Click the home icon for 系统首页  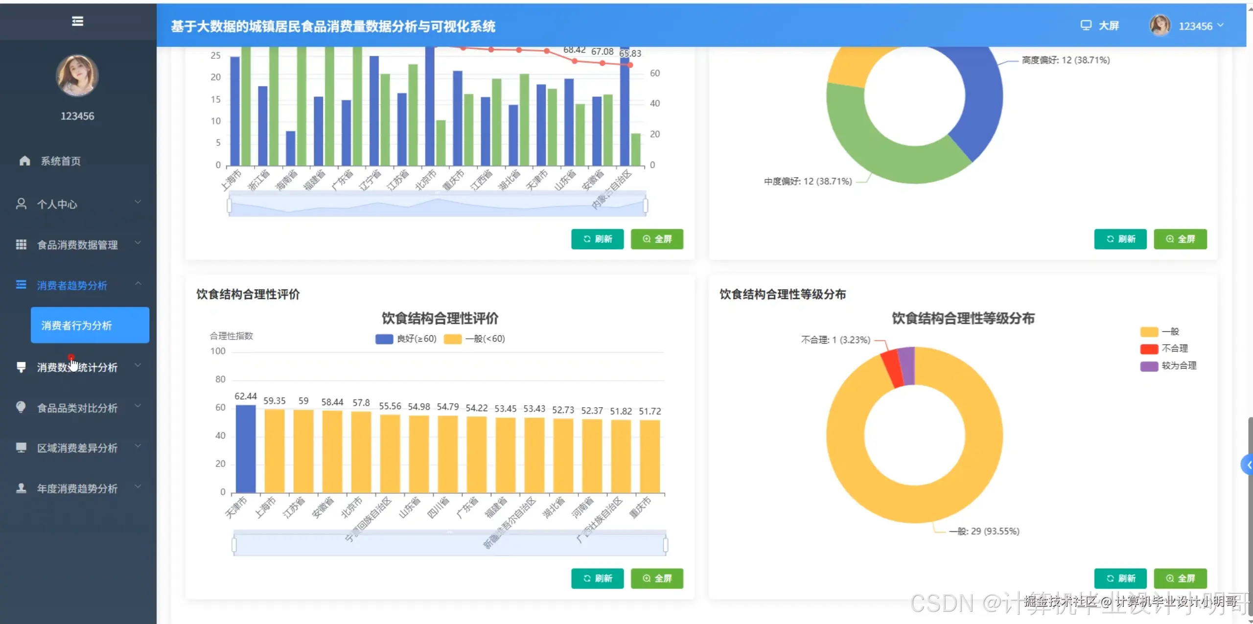pyautogui.click(x=24, y=161)
